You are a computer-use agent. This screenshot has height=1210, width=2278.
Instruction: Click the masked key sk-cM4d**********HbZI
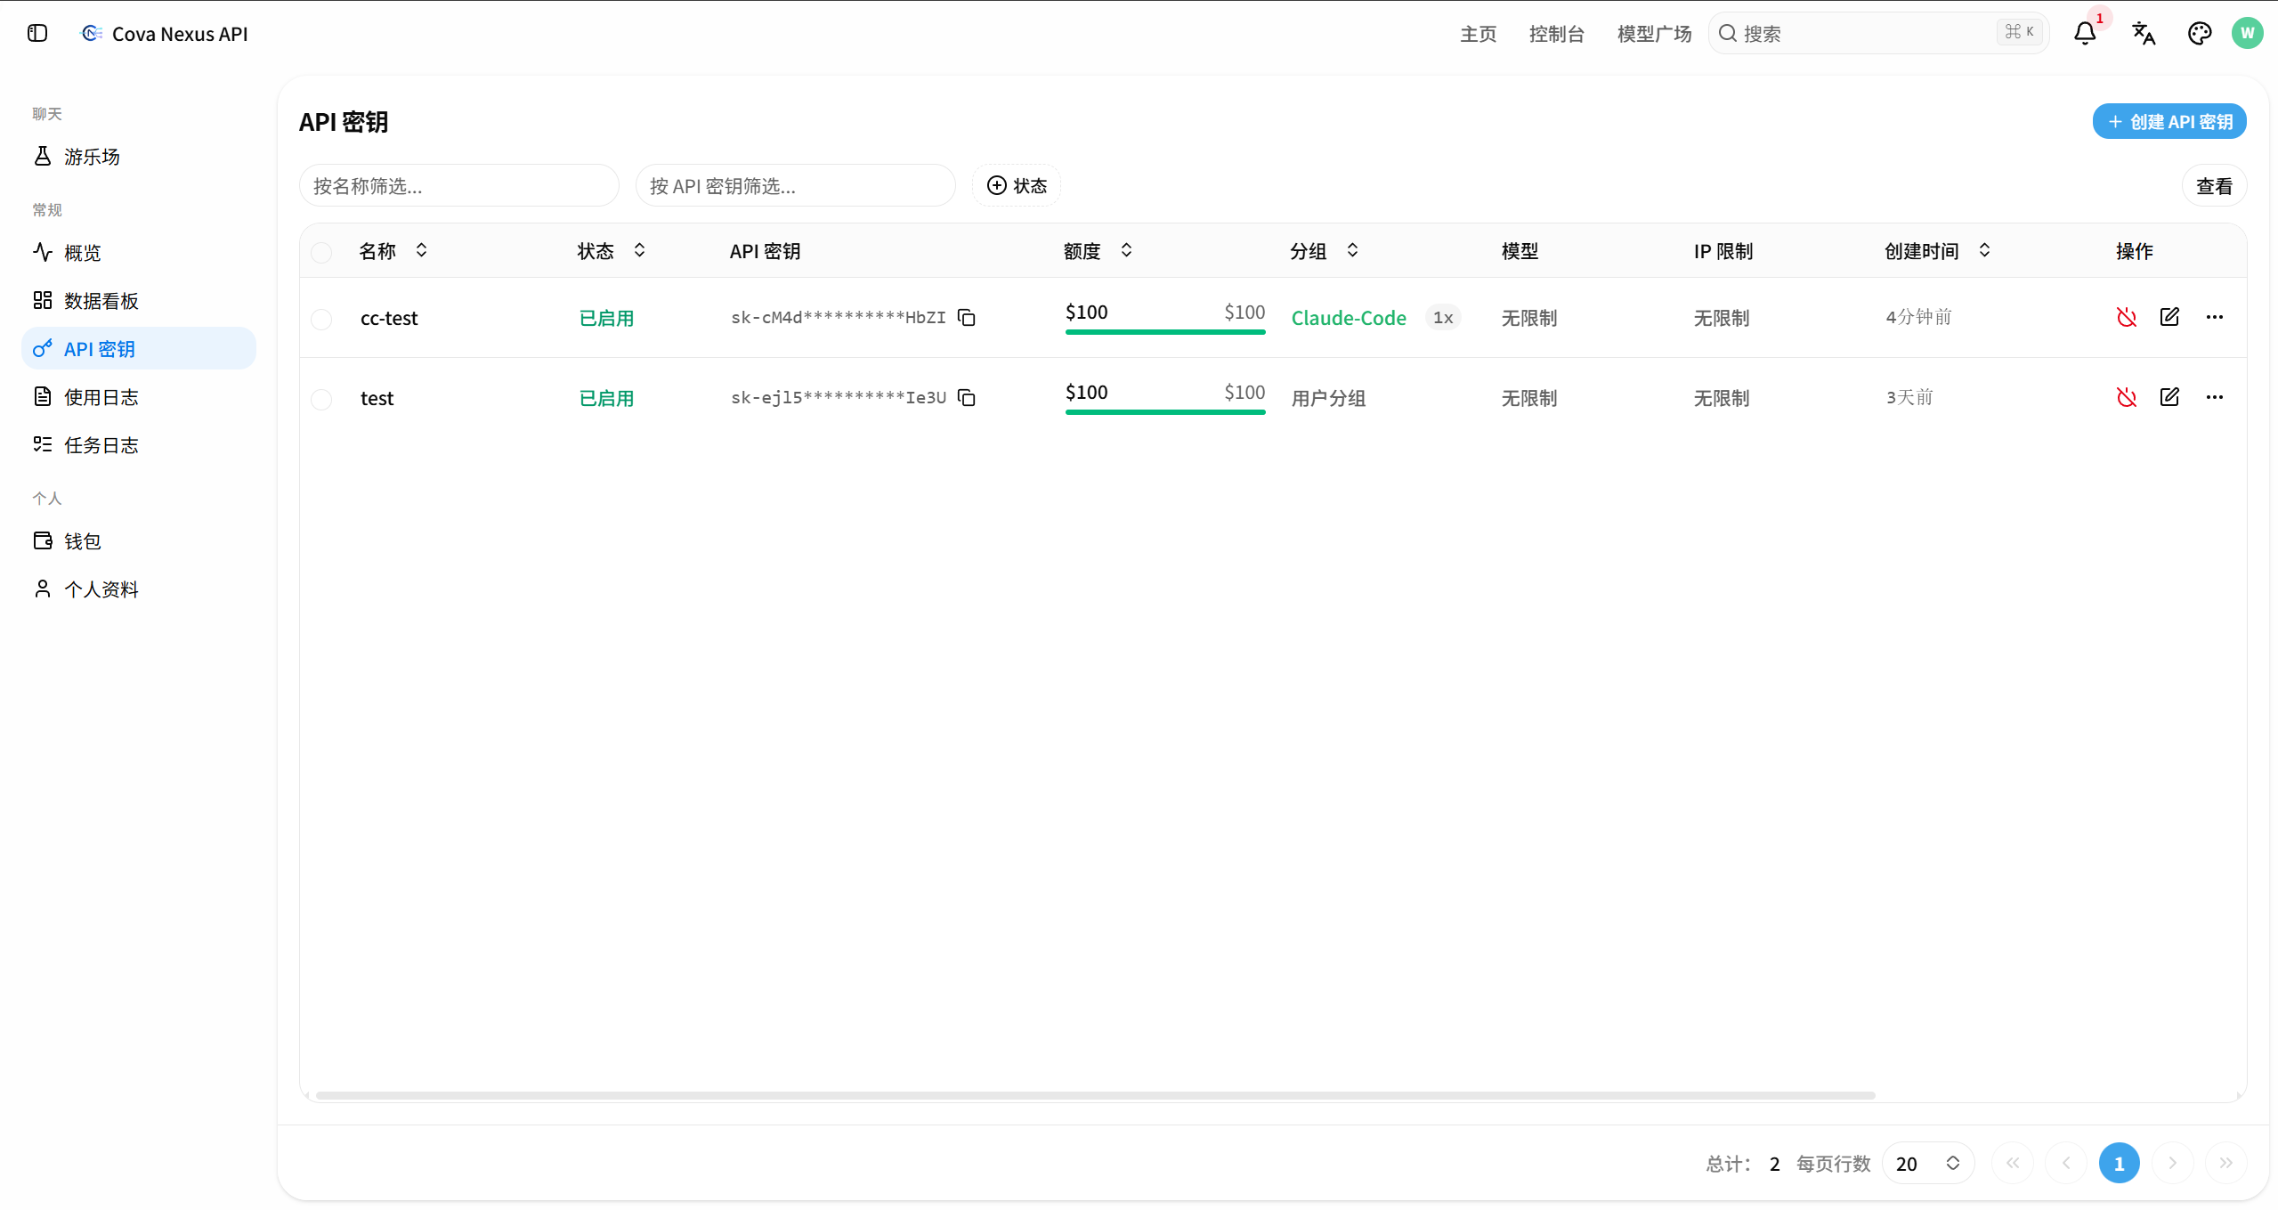[x=838, y=318]
